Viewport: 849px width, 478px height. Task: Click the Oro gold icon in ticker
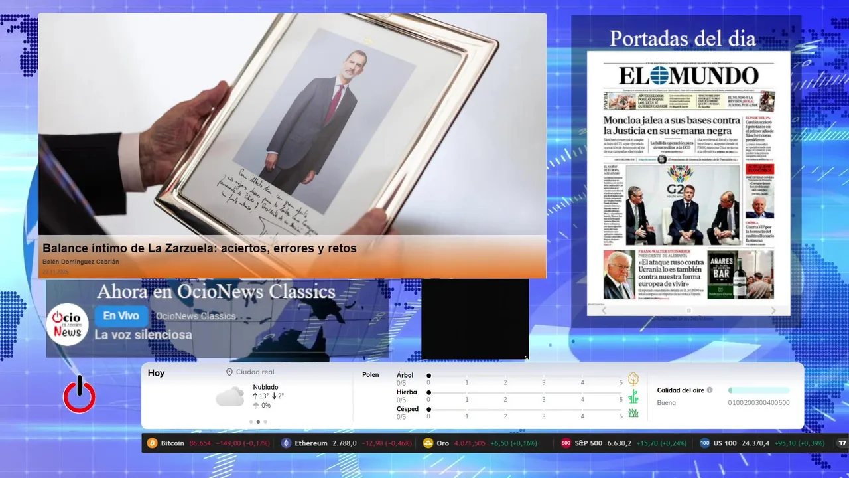(428, 443)
